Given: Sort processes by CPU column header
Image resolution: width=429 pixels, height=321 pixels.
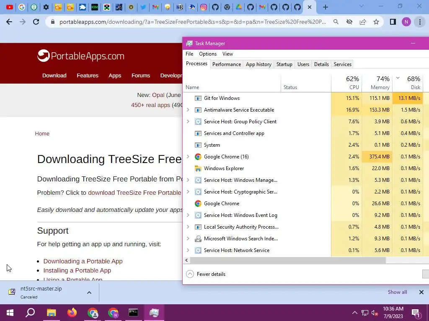Looking at the screenshot, I should pyautogui.click(x=346, y=83).
